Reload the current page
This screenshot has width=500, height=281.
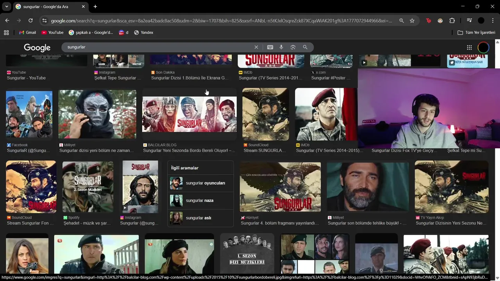(x=30, y=21)
